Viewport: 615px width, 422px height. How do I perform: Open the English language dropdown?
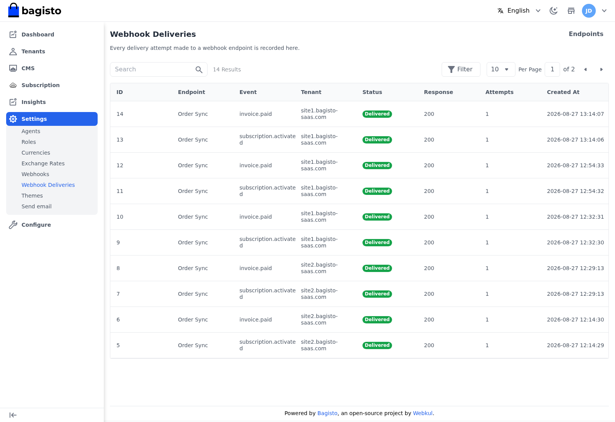click(x=519, y=11)
